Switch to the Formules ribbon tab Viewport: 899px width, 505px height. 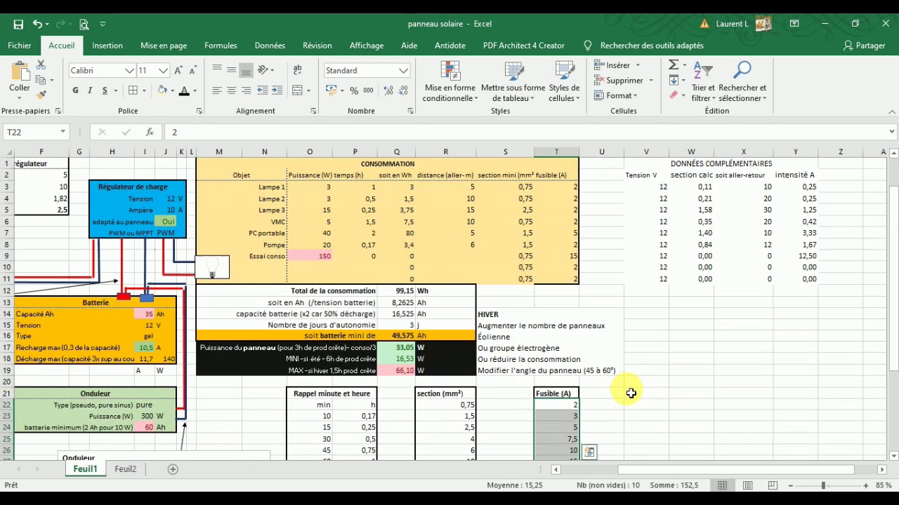[221, 45]
